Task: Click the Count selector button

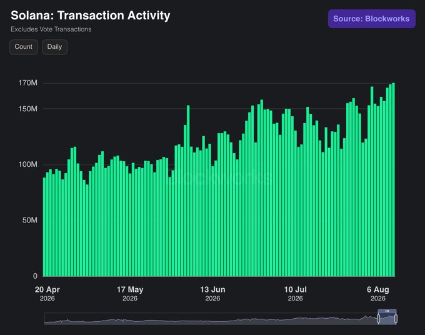Action: coord(24,47)
